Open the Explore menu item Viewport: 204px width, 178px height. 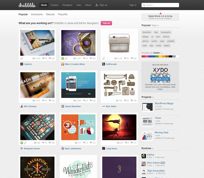(55, 5)
